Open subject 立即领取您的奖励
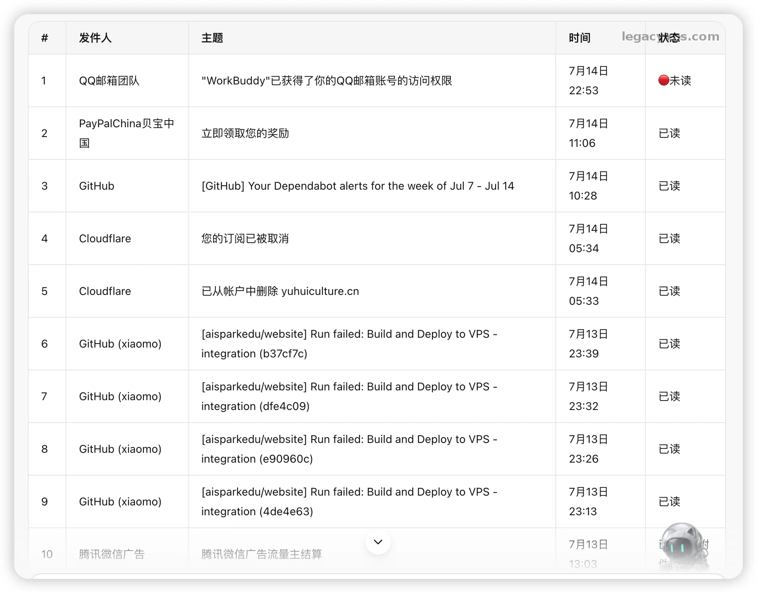757x593 pixels. coord(245,133)
